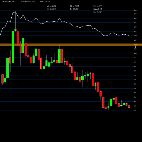Click the '55' price axis label
The width and height of the screenshot is (142, 142).
pos(135,93)
